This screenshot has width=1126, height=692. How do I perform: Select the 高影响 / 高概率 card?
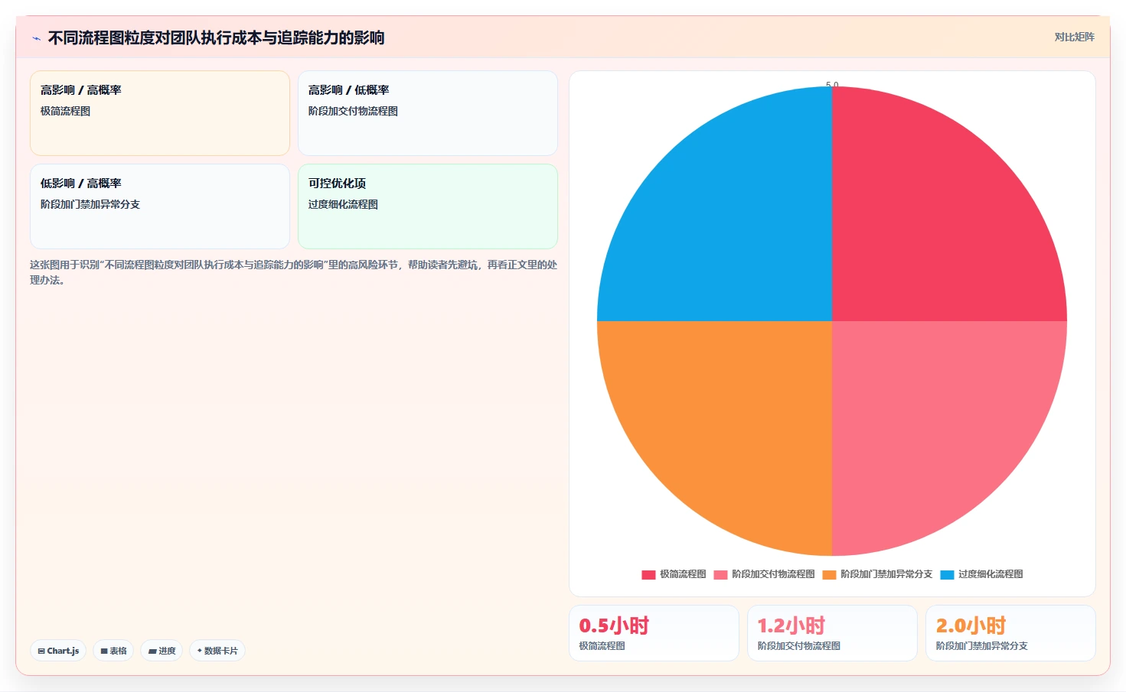[x=160, y=113]
